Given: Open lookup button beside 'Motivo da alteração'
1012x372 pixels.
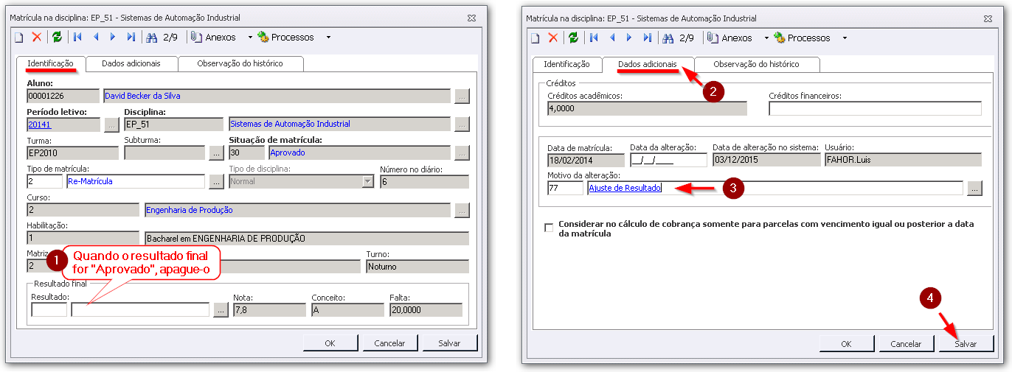Looking at the screenshot, I should point(974,189).
